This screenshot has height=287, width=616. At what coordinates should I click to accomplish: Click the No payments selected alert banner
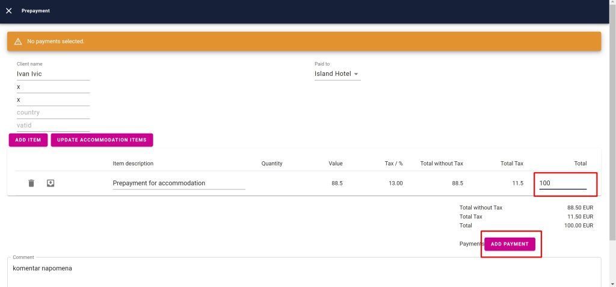point(304,42)
